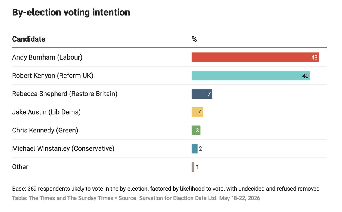The height and width of the screenshot is (212, 342).
Task: Click The Times and The Sunday Times credit
Action: click(x=63, y=198)
